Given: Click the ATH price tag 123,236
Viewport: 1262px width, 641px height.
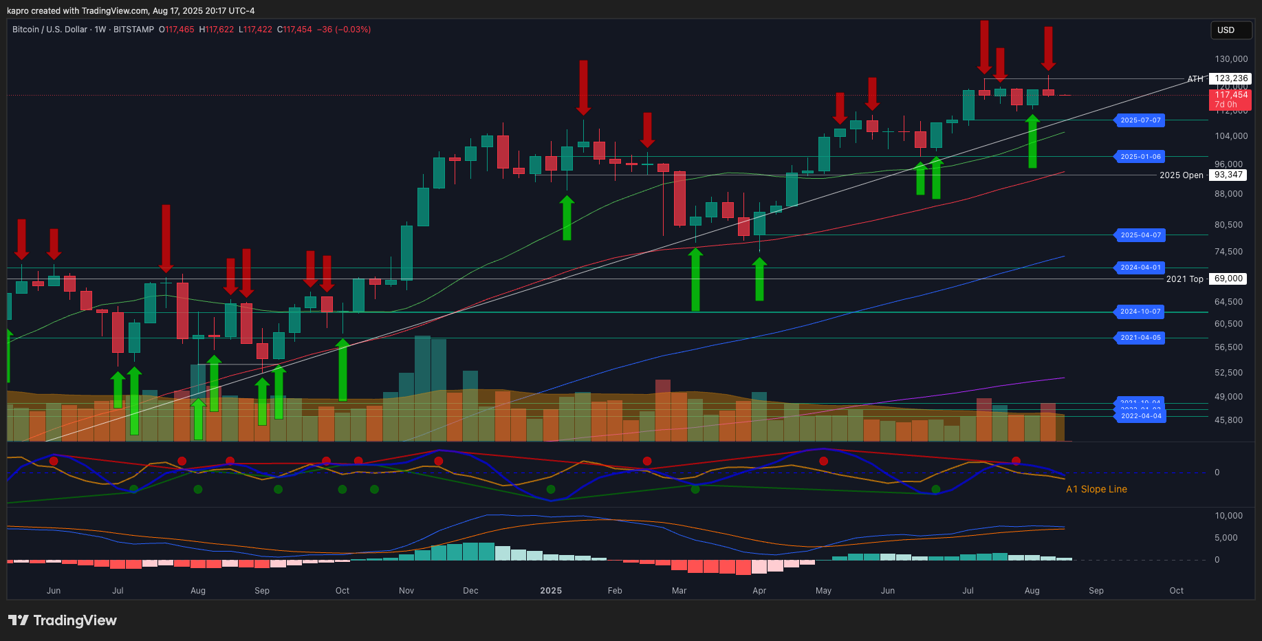Looking at the screenshot, I should (x=1230, y=78).
